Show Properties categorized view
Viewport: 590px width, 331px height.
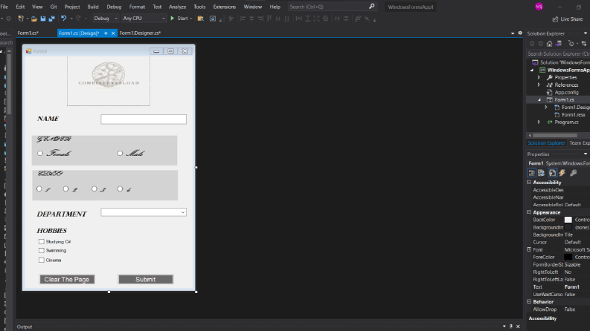(532, 173)
